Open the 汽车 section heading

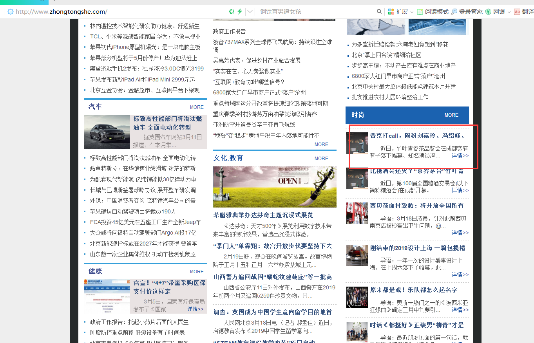(x=95, y=107)
